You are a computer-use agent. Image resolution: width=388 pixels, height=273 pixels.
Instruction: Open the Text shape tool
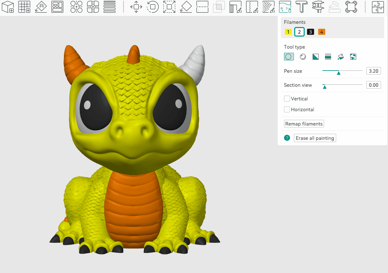point(301,7)
